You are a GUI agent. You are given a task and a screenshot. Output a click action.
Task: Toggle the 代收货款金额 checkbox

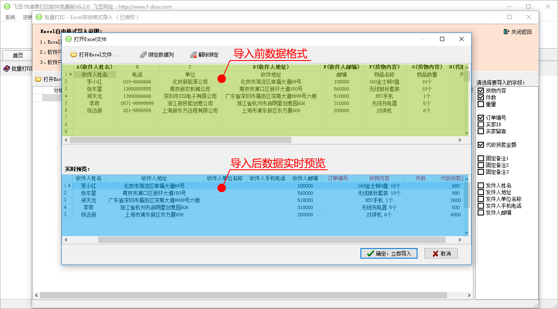pyautogui.click(x=481, y=145)
